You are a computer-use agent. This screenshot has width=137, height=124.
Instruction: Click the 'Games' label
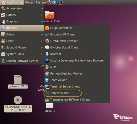pos(11,15)
